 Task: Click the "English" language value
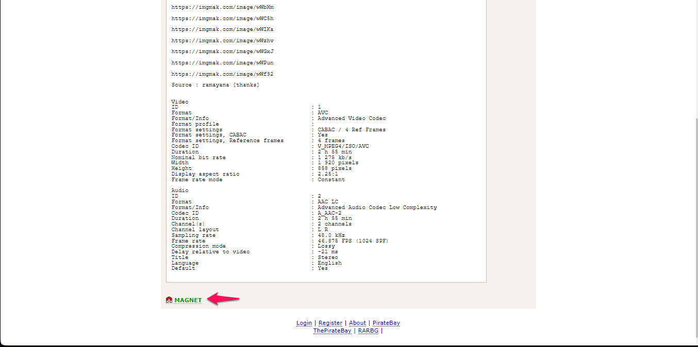point(329,263)
